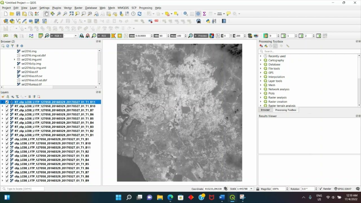Switch to the Browser tab beside Processing Toolbox
The width and height of the screenshot is (361, 203).
click(265, 110)
